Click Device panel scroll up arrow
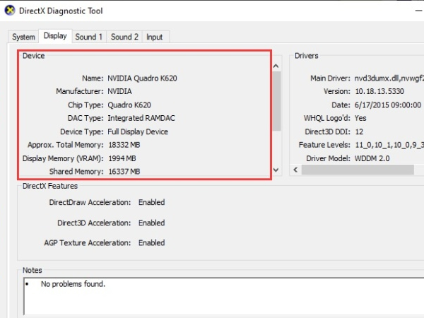 (x=276, y=64)
